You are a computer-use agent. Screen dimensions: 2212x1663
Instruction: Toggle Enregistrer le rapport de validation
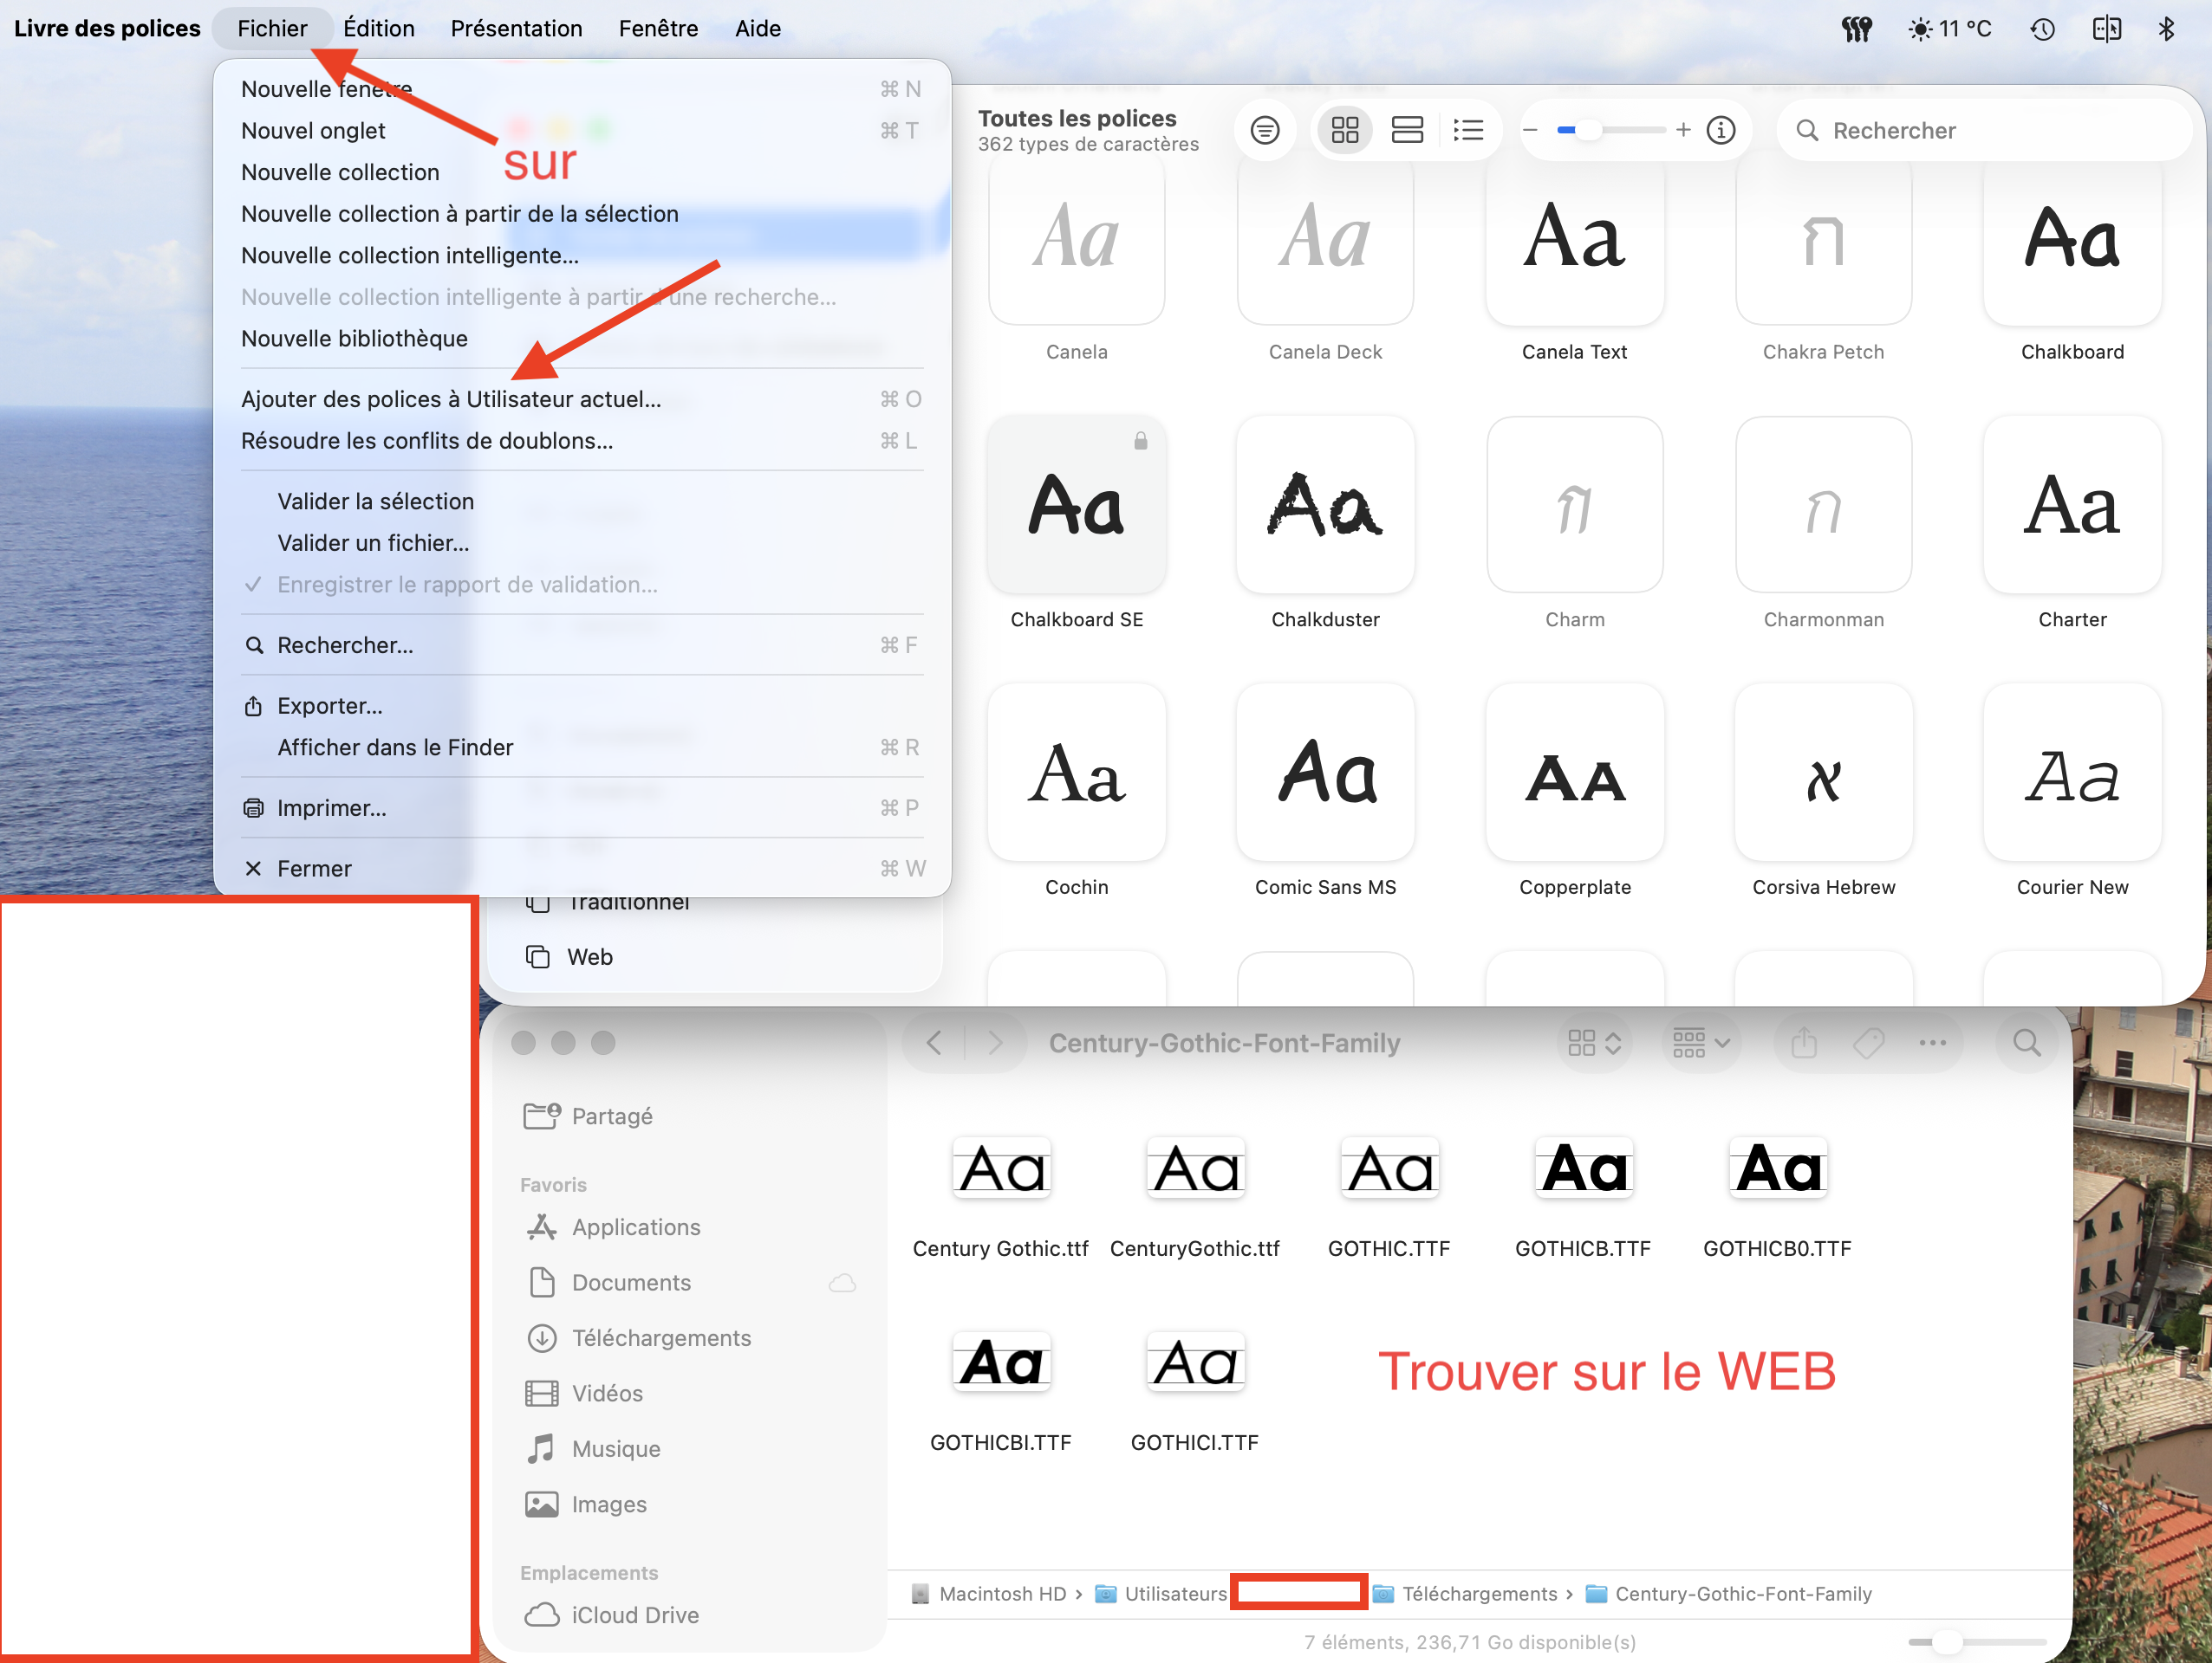coord(467,585)
